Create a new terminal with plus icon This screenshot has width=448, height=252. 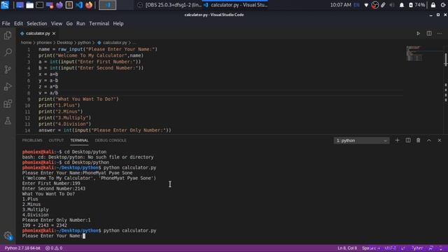(397, 140)
